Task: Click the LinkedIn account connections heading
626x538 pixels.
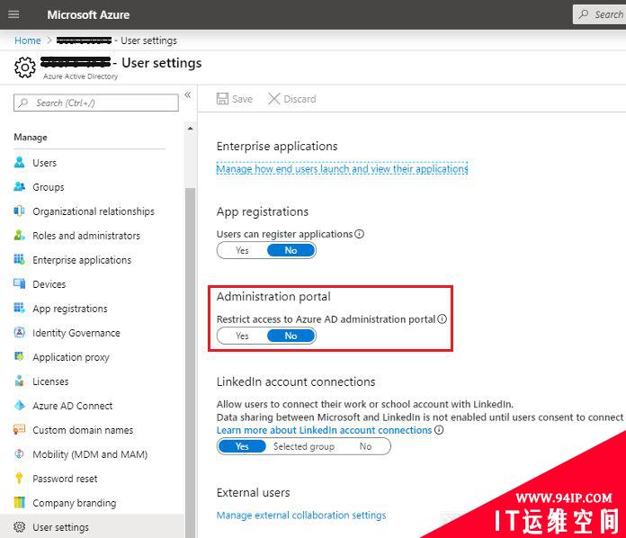Action: point(296,381)
